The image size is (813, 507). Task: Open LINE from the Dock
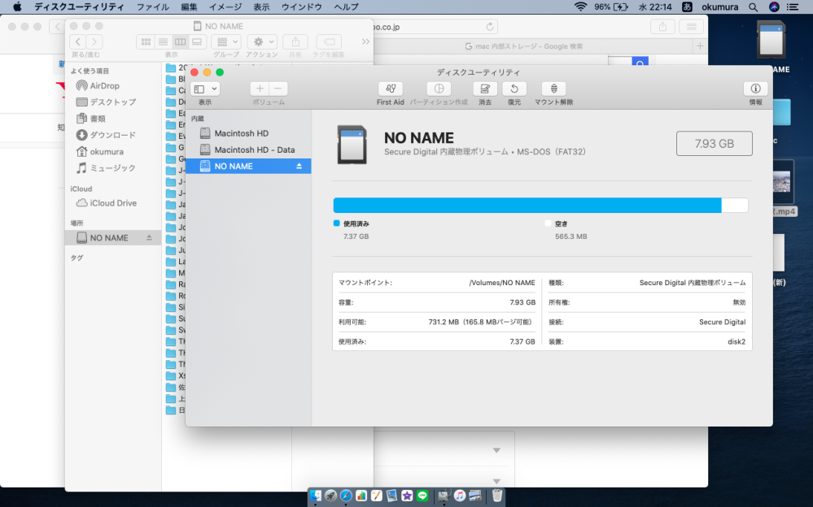click(422, 496)
